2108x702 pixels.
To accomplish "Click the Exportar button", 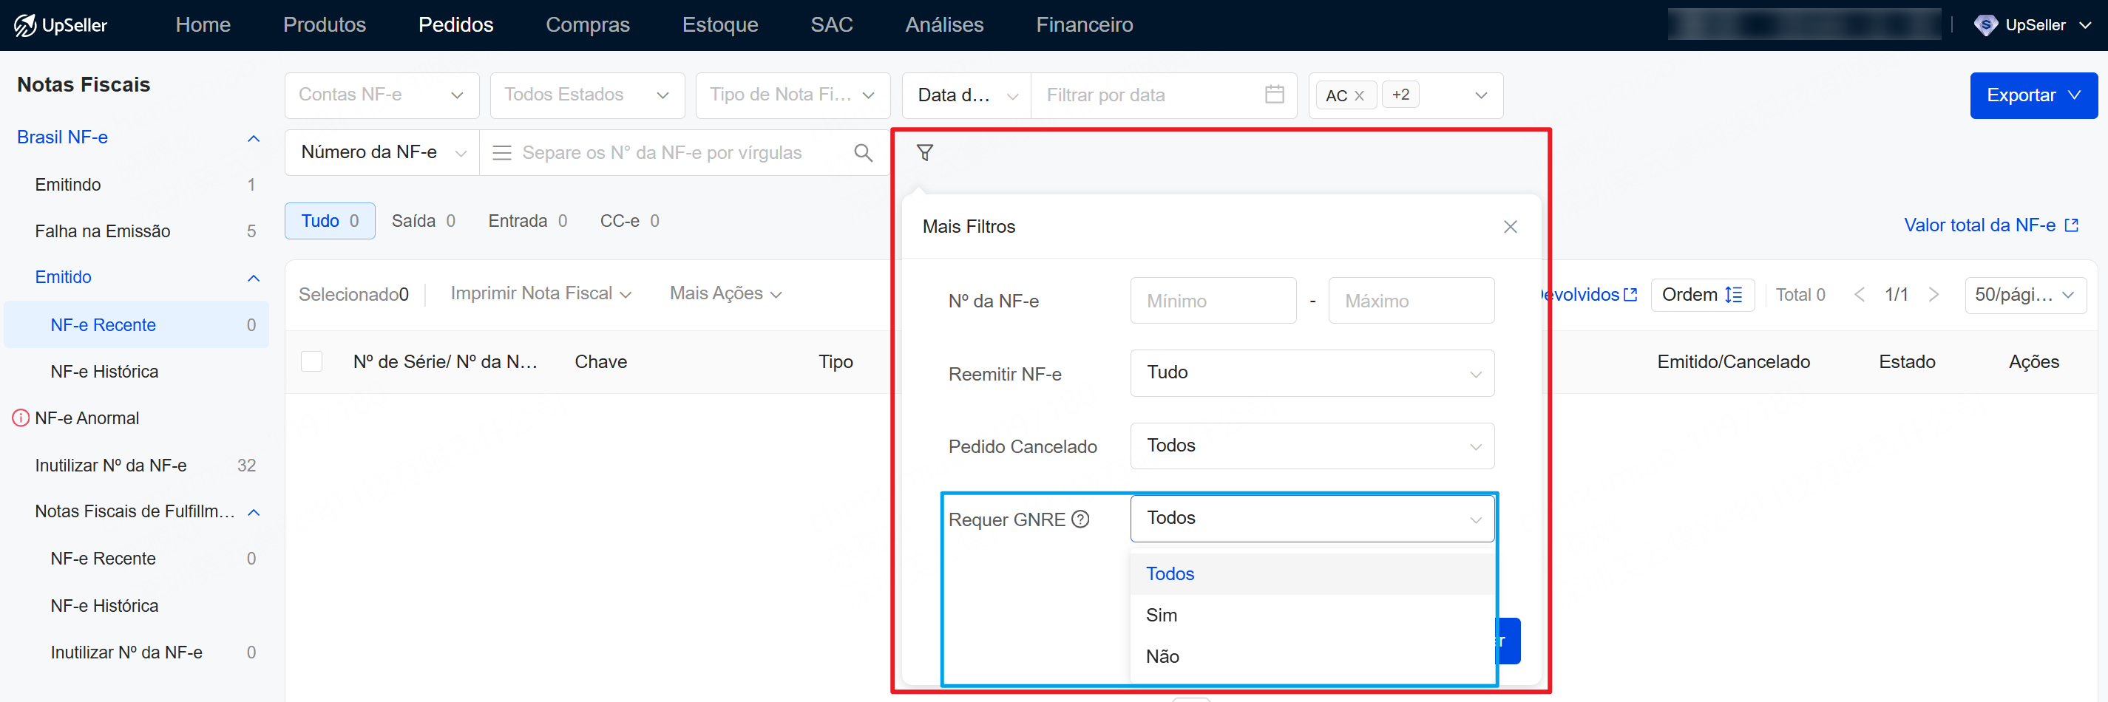I will click(x=2032, y=96).
